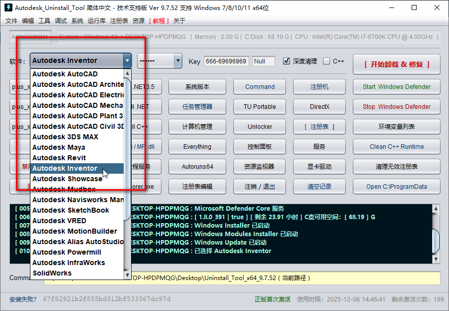
Task: Pick Autodesk Maya from the list
Action: pyautogui.click(x=77, y=147)
